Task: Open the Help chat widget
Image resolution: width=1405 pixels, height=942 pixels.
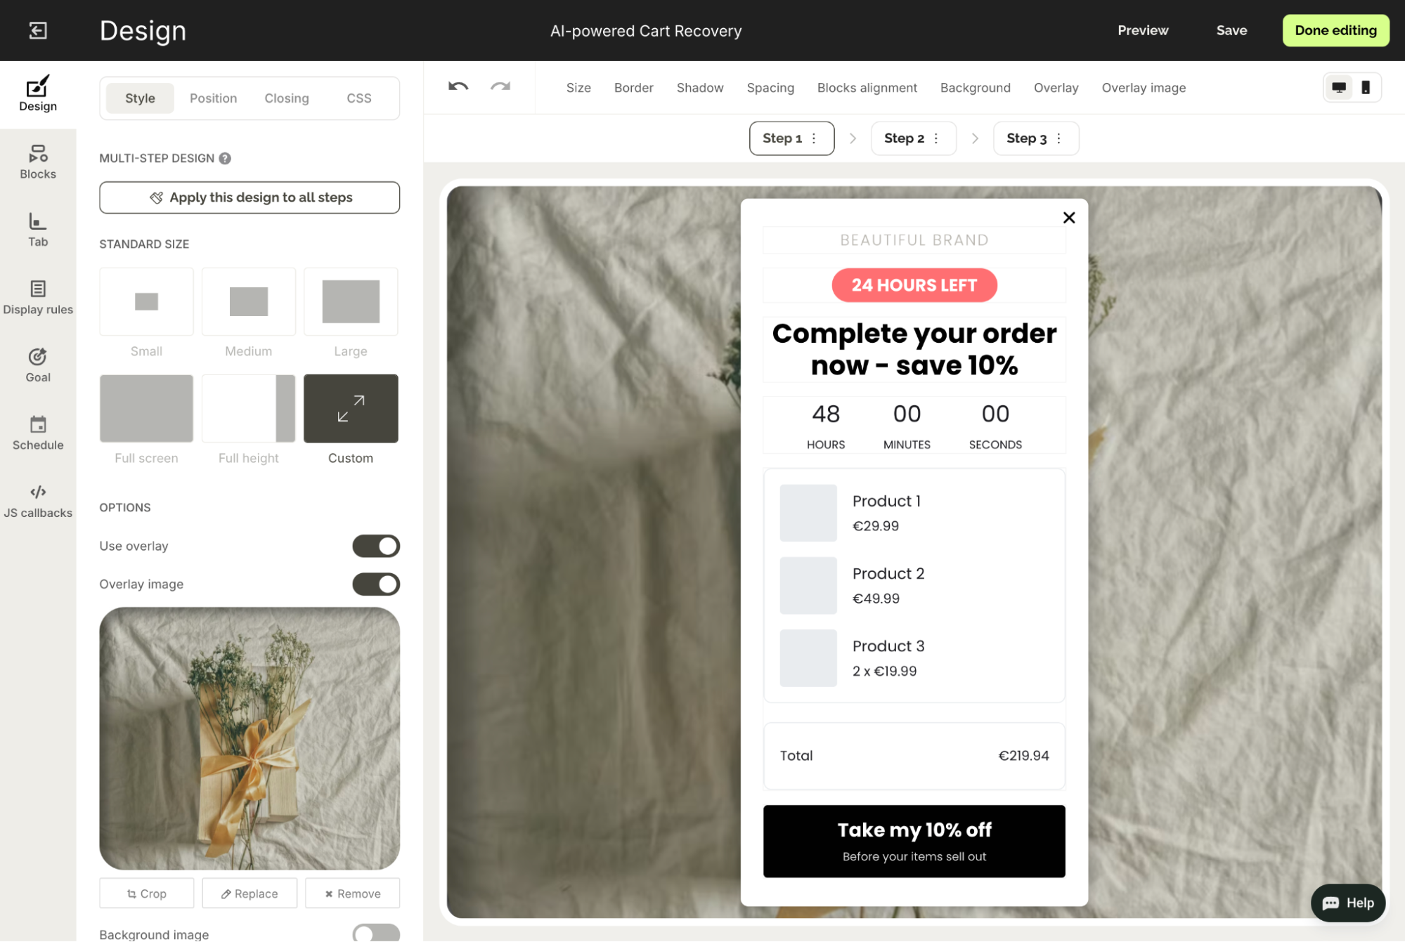Action: pos(1348,903)
